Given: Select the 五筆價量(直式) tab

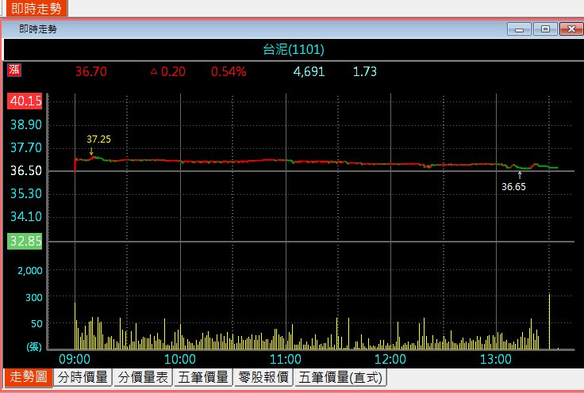Looking at the screenshot, I should click(340, 378).
